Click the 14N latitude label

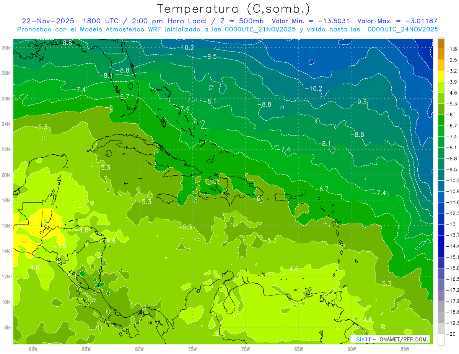[x=7, y=251]
